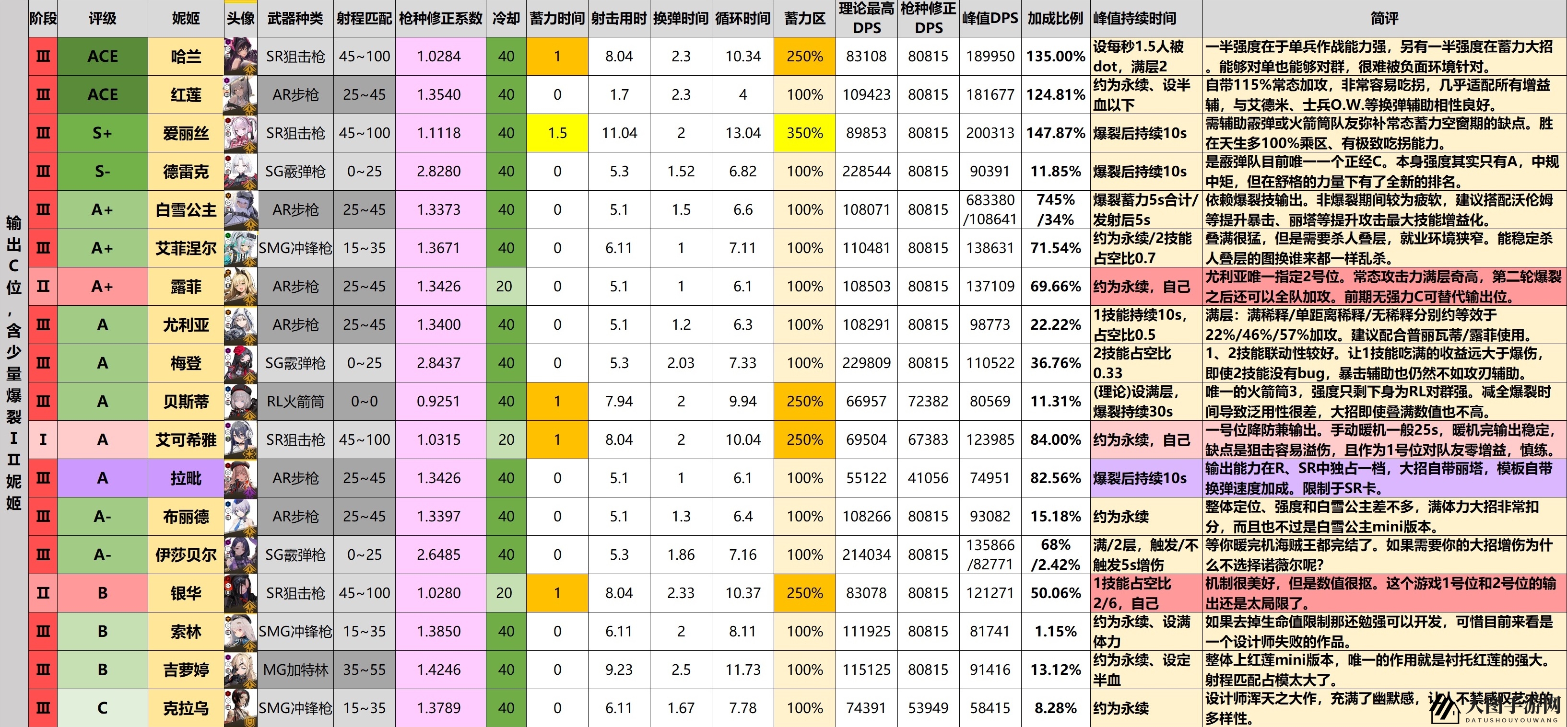Click 德雷克 name cell

pos(186,172)
